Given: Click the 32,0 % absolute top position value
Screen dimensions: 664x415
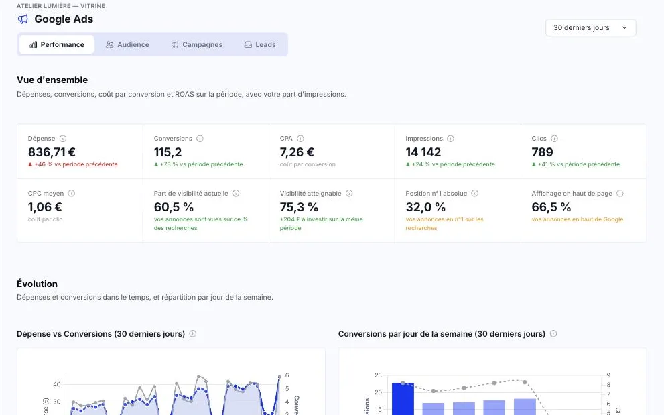Looking at the screenshot, I should point(425,207).
